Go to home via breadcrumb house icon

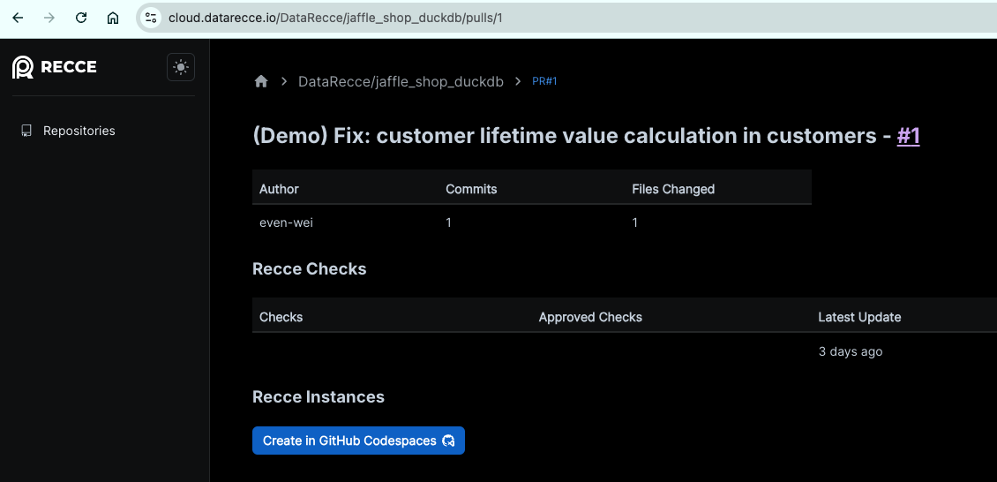click(x=261, y=81)
